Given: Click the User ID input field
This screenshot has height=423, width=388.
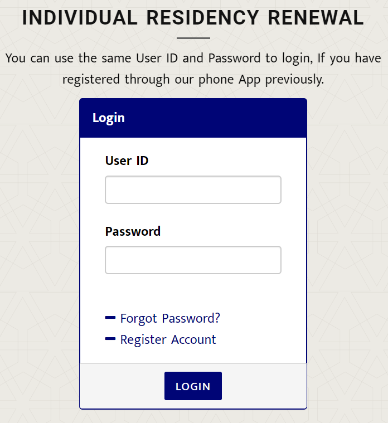Looking at the screenshot, I should (x=193, y=189).
